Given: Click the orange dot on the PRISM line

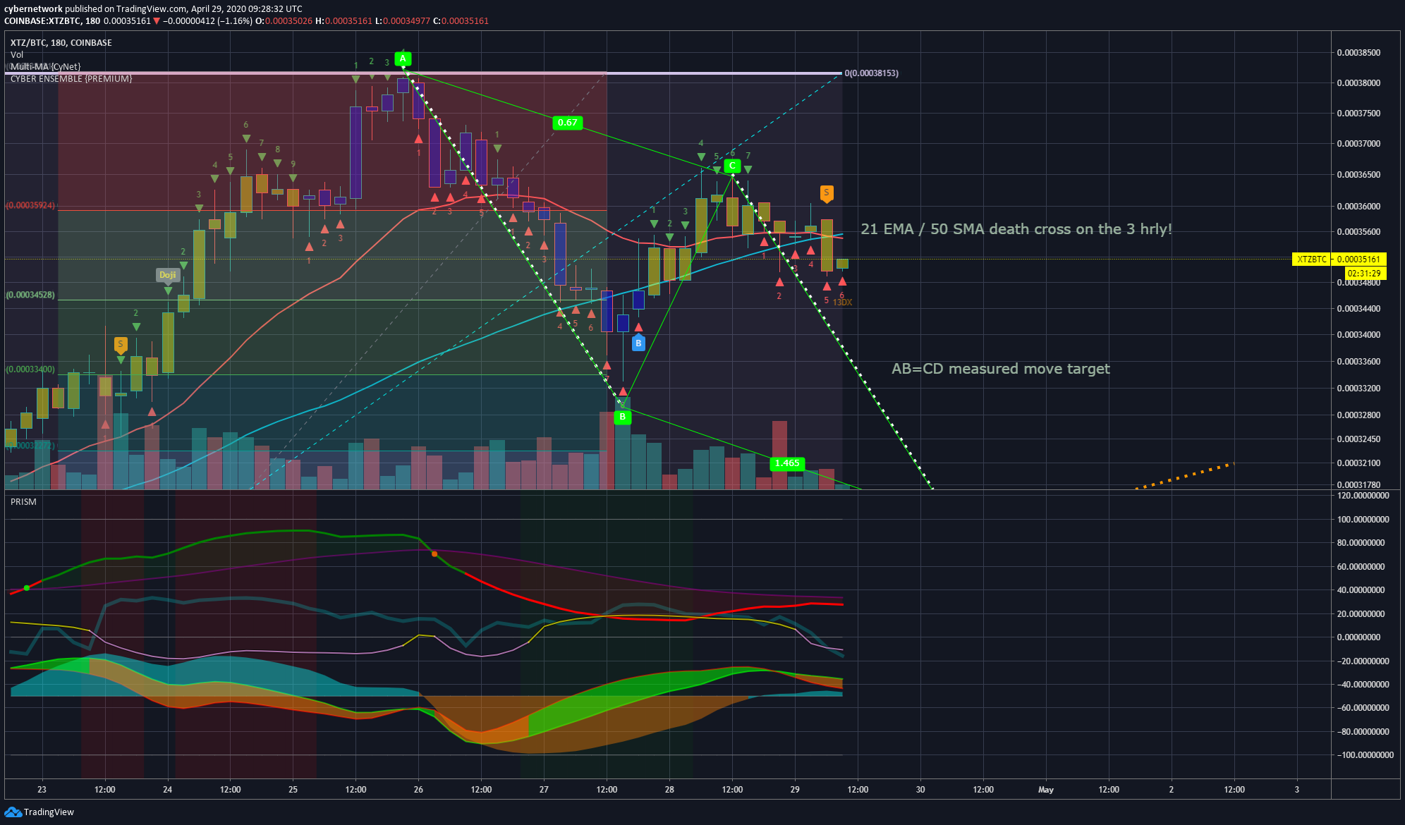Looking at the screenshot, I should tap(434, 554).
